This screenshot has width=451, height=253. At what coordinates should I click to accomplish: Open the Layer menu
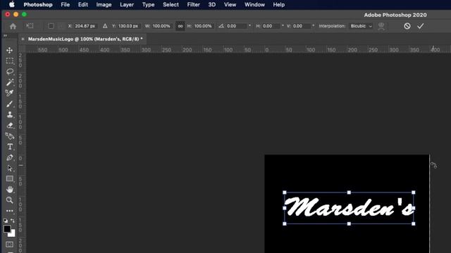coord(127,5)
